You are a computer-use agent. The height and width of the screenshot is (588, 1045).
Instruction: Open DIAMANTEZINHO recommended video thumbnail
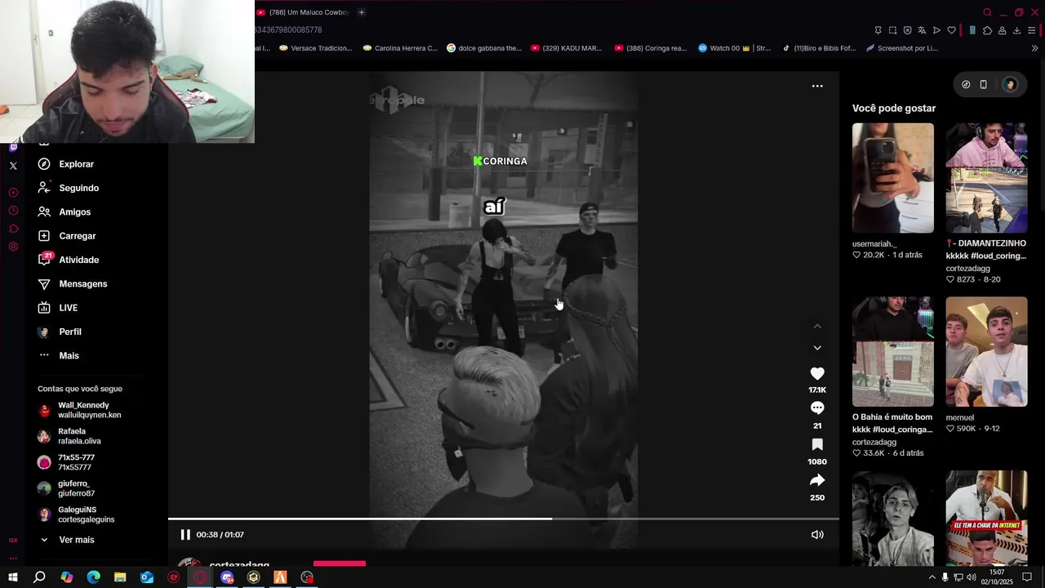coord(987,178)
